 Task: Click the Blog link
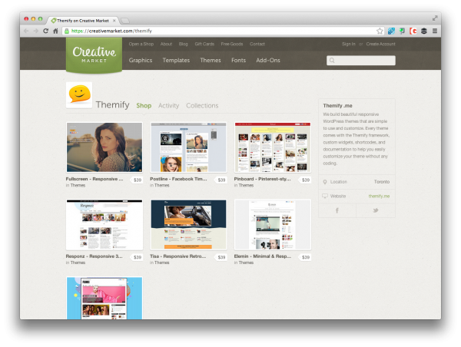point(183,44)
